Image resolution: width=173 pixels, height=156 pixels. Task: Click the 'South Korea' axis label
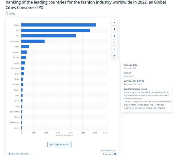[15, 112]
